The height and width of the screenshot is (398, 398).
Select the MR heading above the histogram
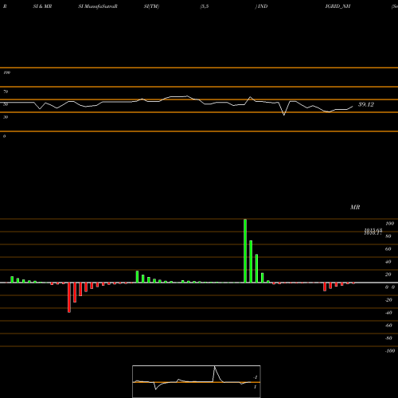point(355,207)
